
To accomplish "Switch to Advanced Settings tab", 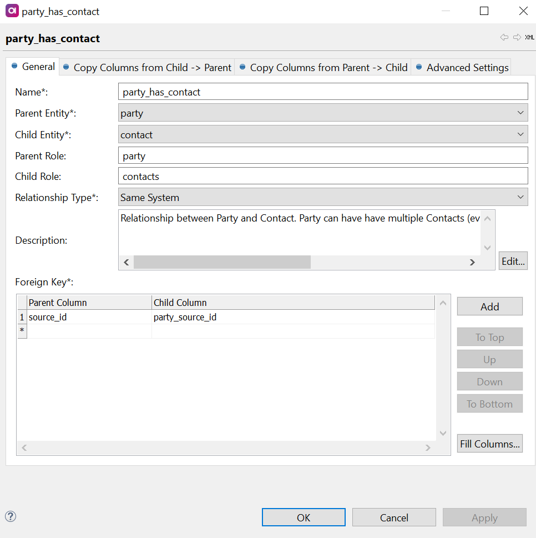I will pyautogui.click(x=467, y=67).
